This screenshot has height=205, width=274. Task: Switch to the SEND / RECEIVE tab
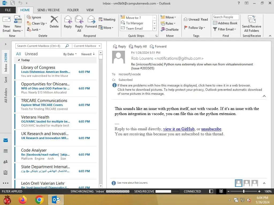tap(48, 10)
